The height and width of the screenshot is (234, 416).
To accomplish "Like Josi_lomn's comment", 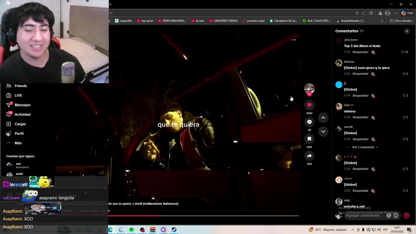I will 403,52.
